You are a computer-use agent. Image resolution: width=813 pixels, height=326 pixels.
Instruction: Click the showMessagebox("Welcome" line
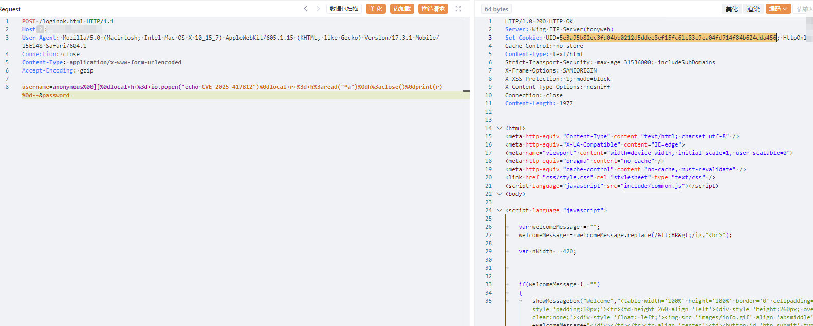pyautogui.click(x=673, y=301)
